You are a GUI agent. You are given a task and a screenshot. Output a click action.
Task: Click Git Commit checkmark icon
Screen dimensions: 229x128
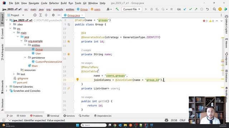pyautogui.click(x=190, y=9)
